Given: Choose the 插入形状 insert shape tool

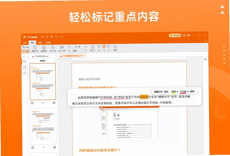Looking at the screenshot, I should [53, 49].
